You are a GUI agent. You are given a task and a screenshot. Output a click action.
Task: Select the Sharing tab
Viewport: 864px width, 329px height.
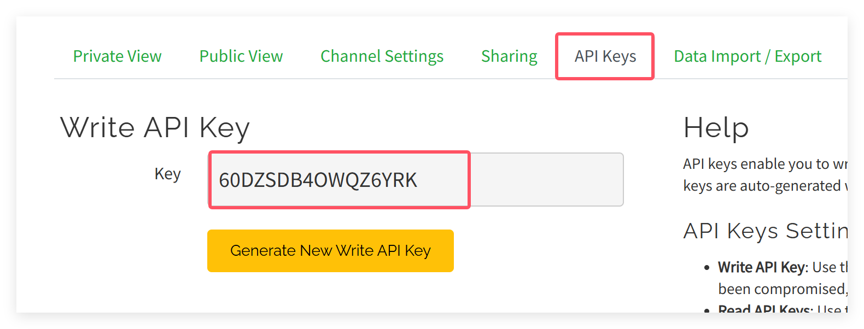[x=509, y=56]
